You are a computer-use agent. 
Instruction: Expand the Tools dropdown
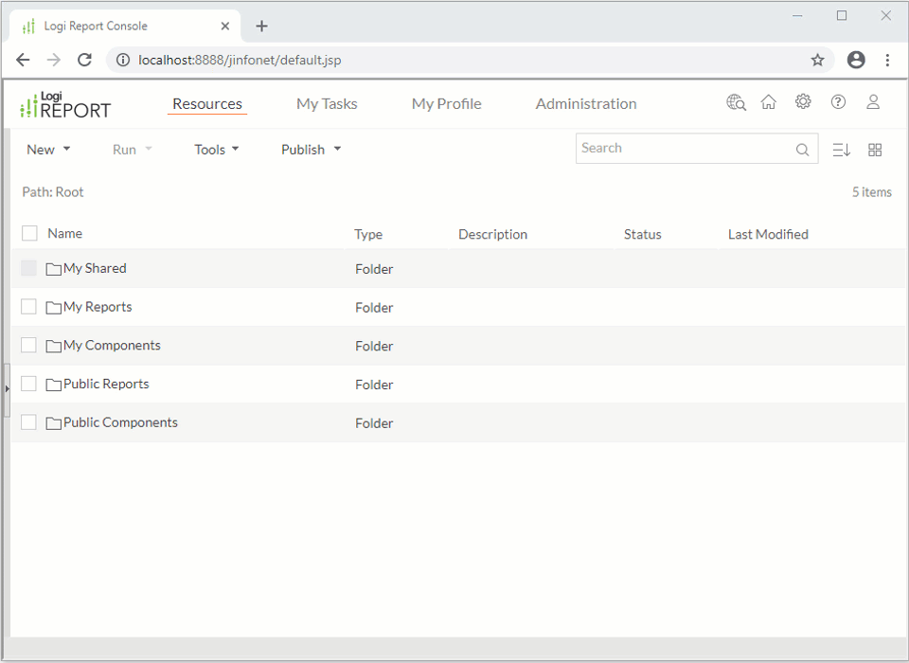tap(216, 149)
